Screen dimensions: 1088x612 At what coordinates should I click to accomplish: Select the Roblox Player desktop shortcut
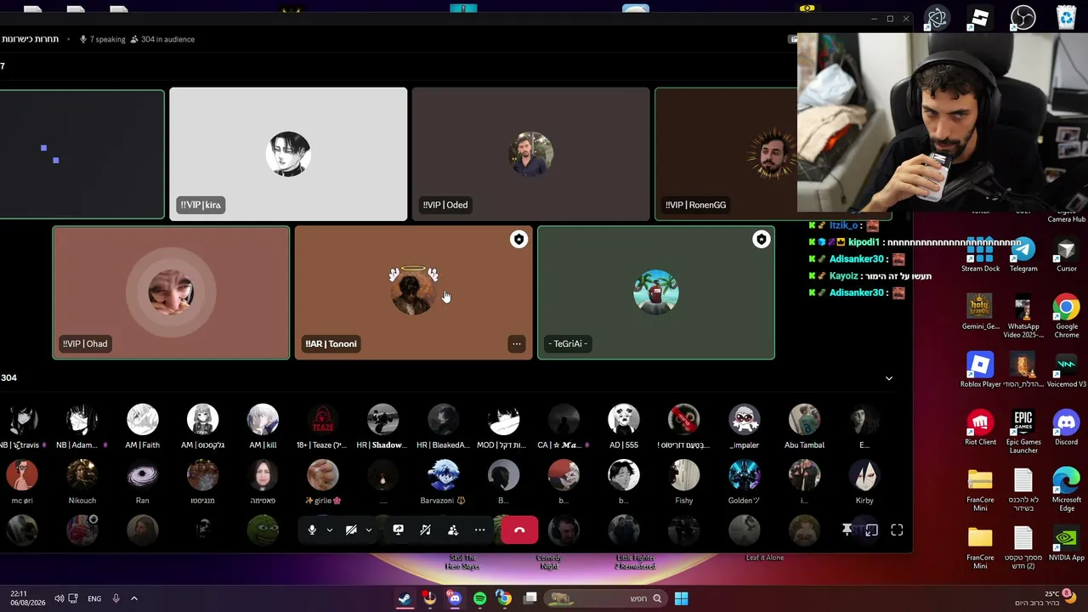[980, 370]
